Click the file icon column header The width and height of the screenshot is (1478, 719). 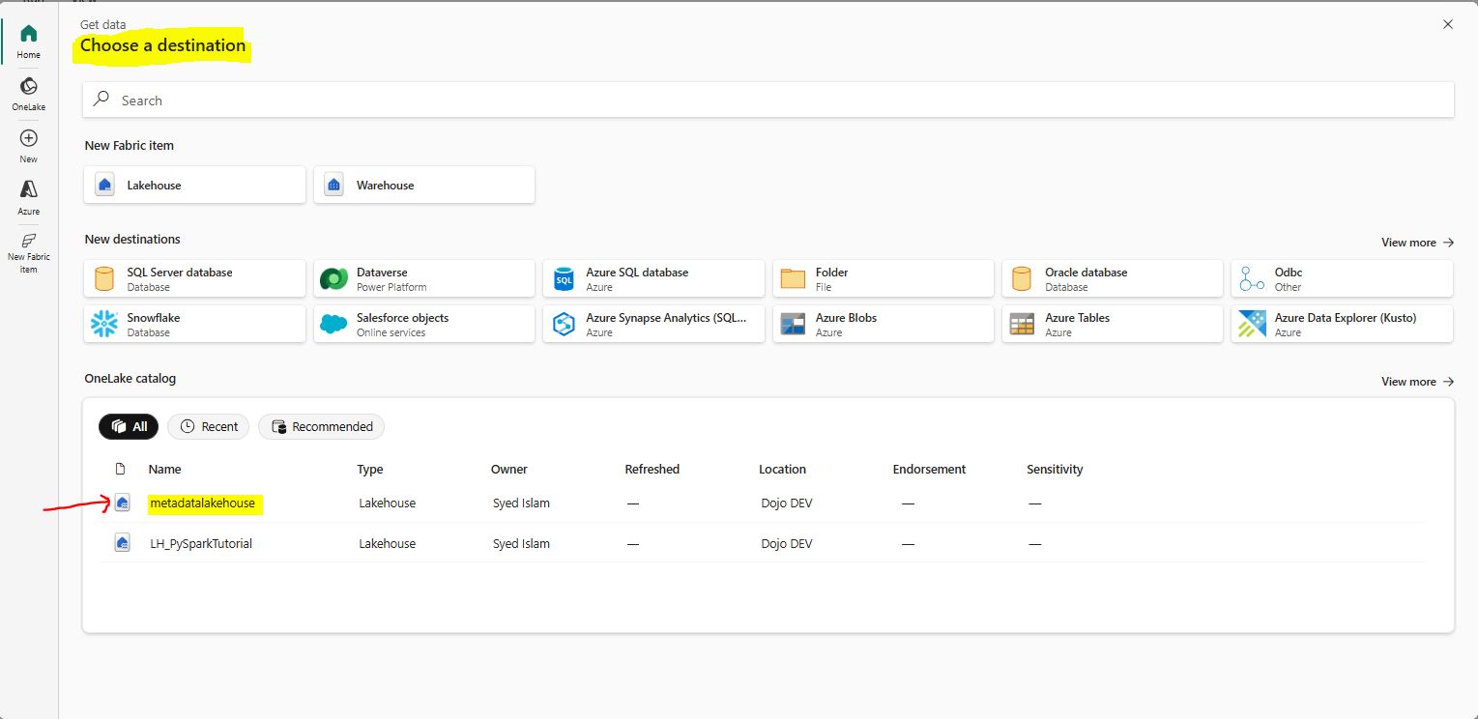point(121,470)
